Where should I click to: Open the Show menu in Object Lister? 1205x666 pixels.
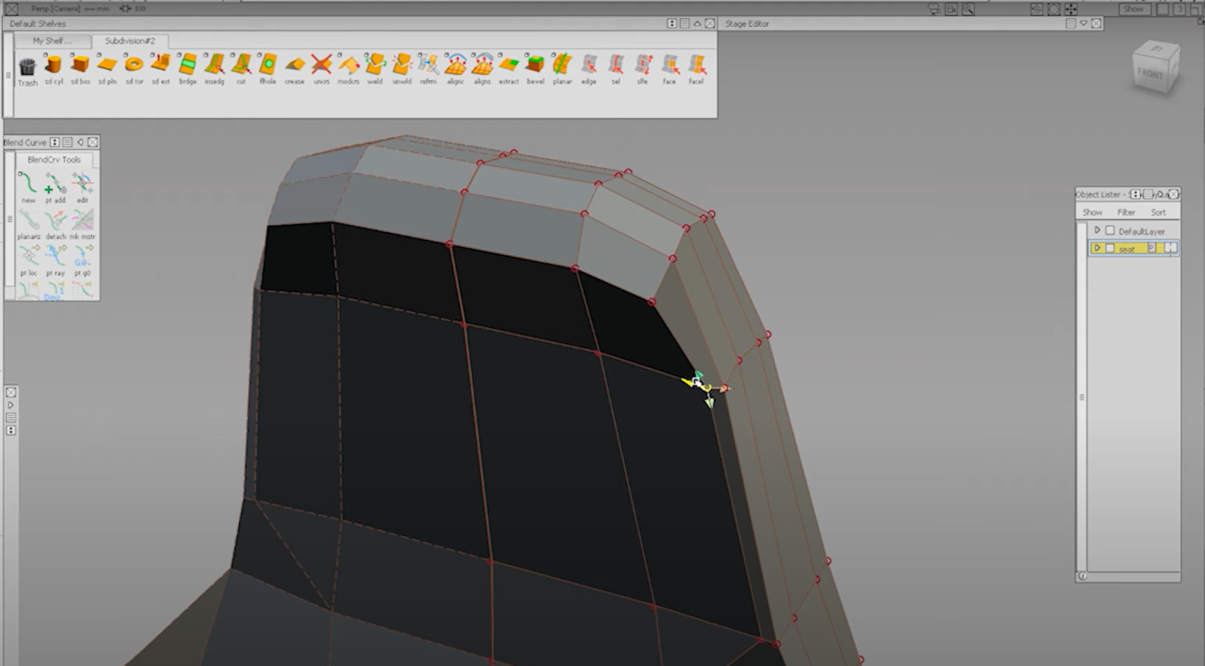tap(1093, 212)
